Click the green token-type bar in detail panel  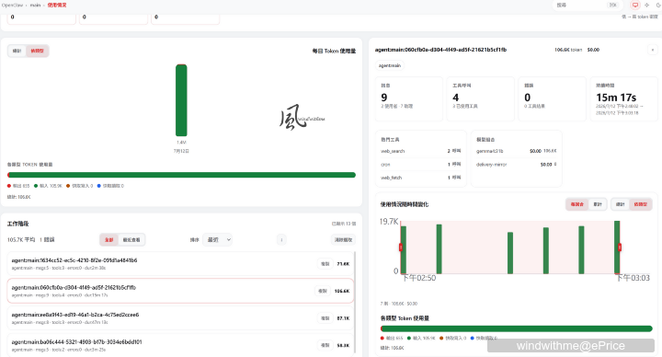[x=517, y=328]
